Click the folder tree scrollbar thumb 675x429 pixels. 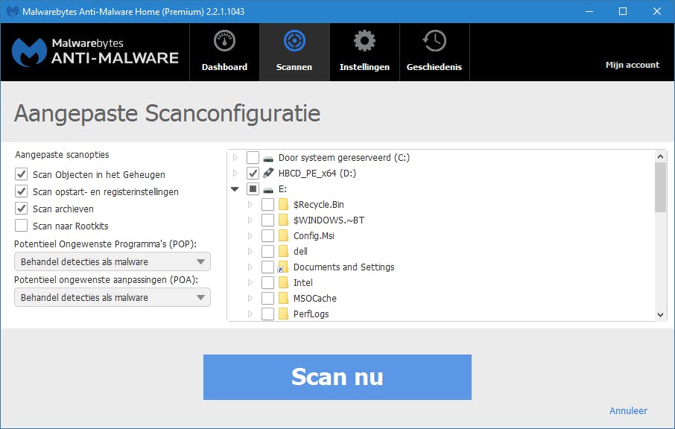click(x=660, y=188)
